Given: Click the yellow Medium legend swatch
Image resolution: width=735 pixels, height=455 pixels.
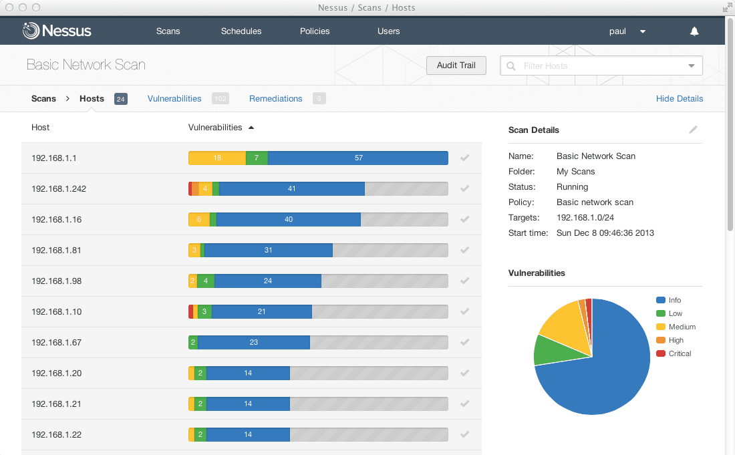Looking at the screenshot, I should tap(659, 327).
